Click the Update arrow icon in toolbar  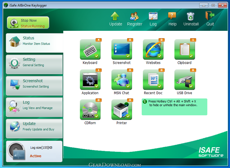point(115,16)
